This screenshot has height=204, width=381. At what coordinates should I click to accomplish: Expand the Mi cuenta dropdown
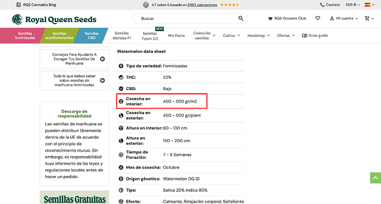coord(344,18)
